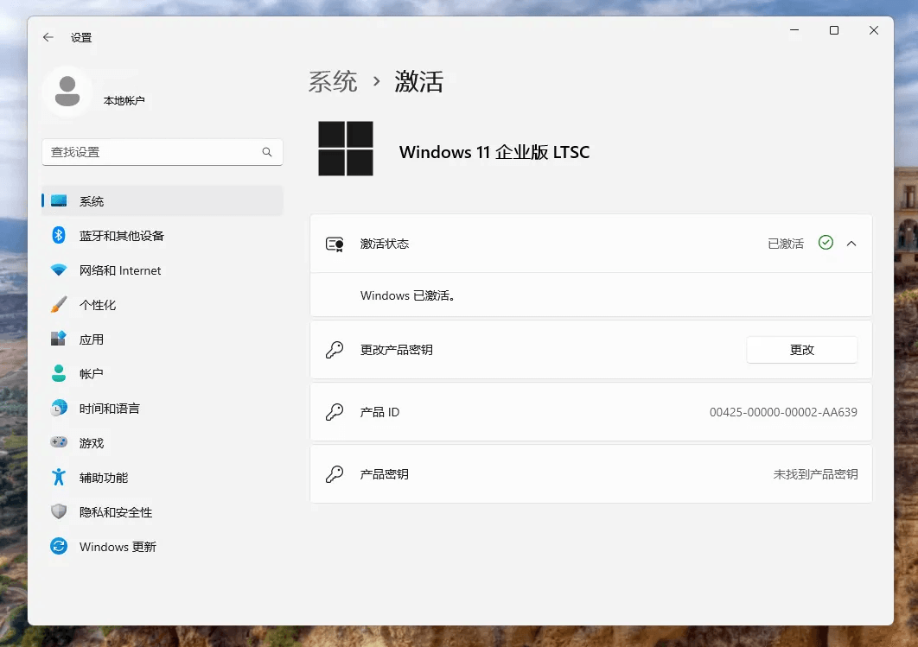The height and width of the screenshot is (647, 918).
Task: Open 游戏 settings
Action: click(163, 442)
